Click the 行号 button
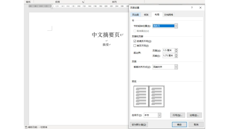229x129 pixels. pos(177,115)
